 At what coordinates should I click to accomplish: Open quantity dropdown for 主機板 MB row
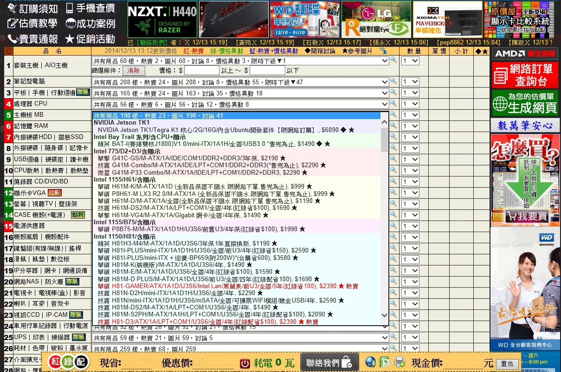point(411,115)
